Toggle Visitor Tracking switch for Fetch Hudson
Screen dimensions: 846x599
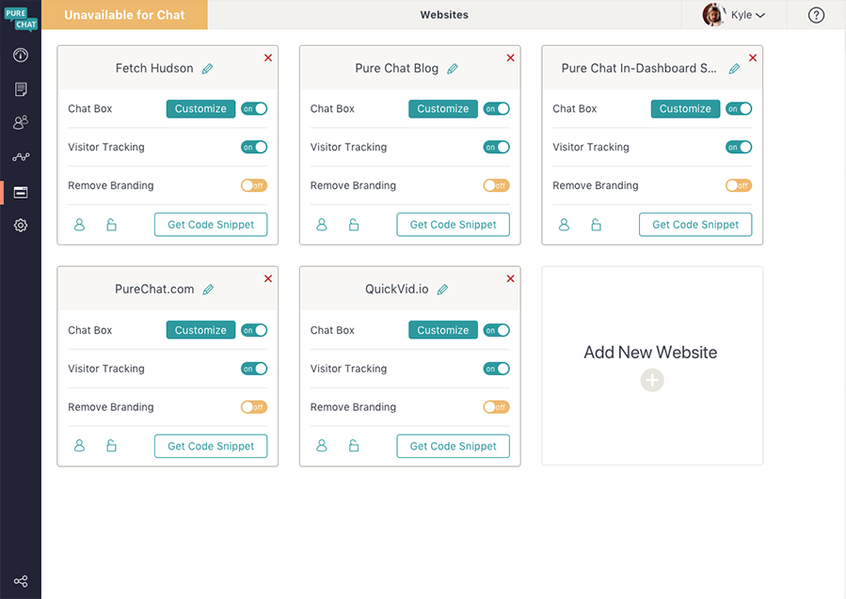point(254,148)
